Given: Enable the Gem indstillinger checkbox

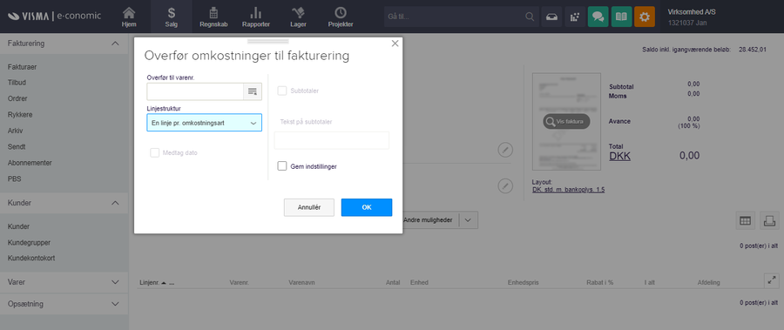Looking at the screenshot, I should click(282, 166).
